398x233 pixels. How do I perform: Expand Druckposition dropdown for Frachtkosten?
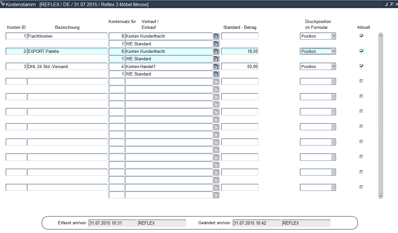(x=333, y=36)
